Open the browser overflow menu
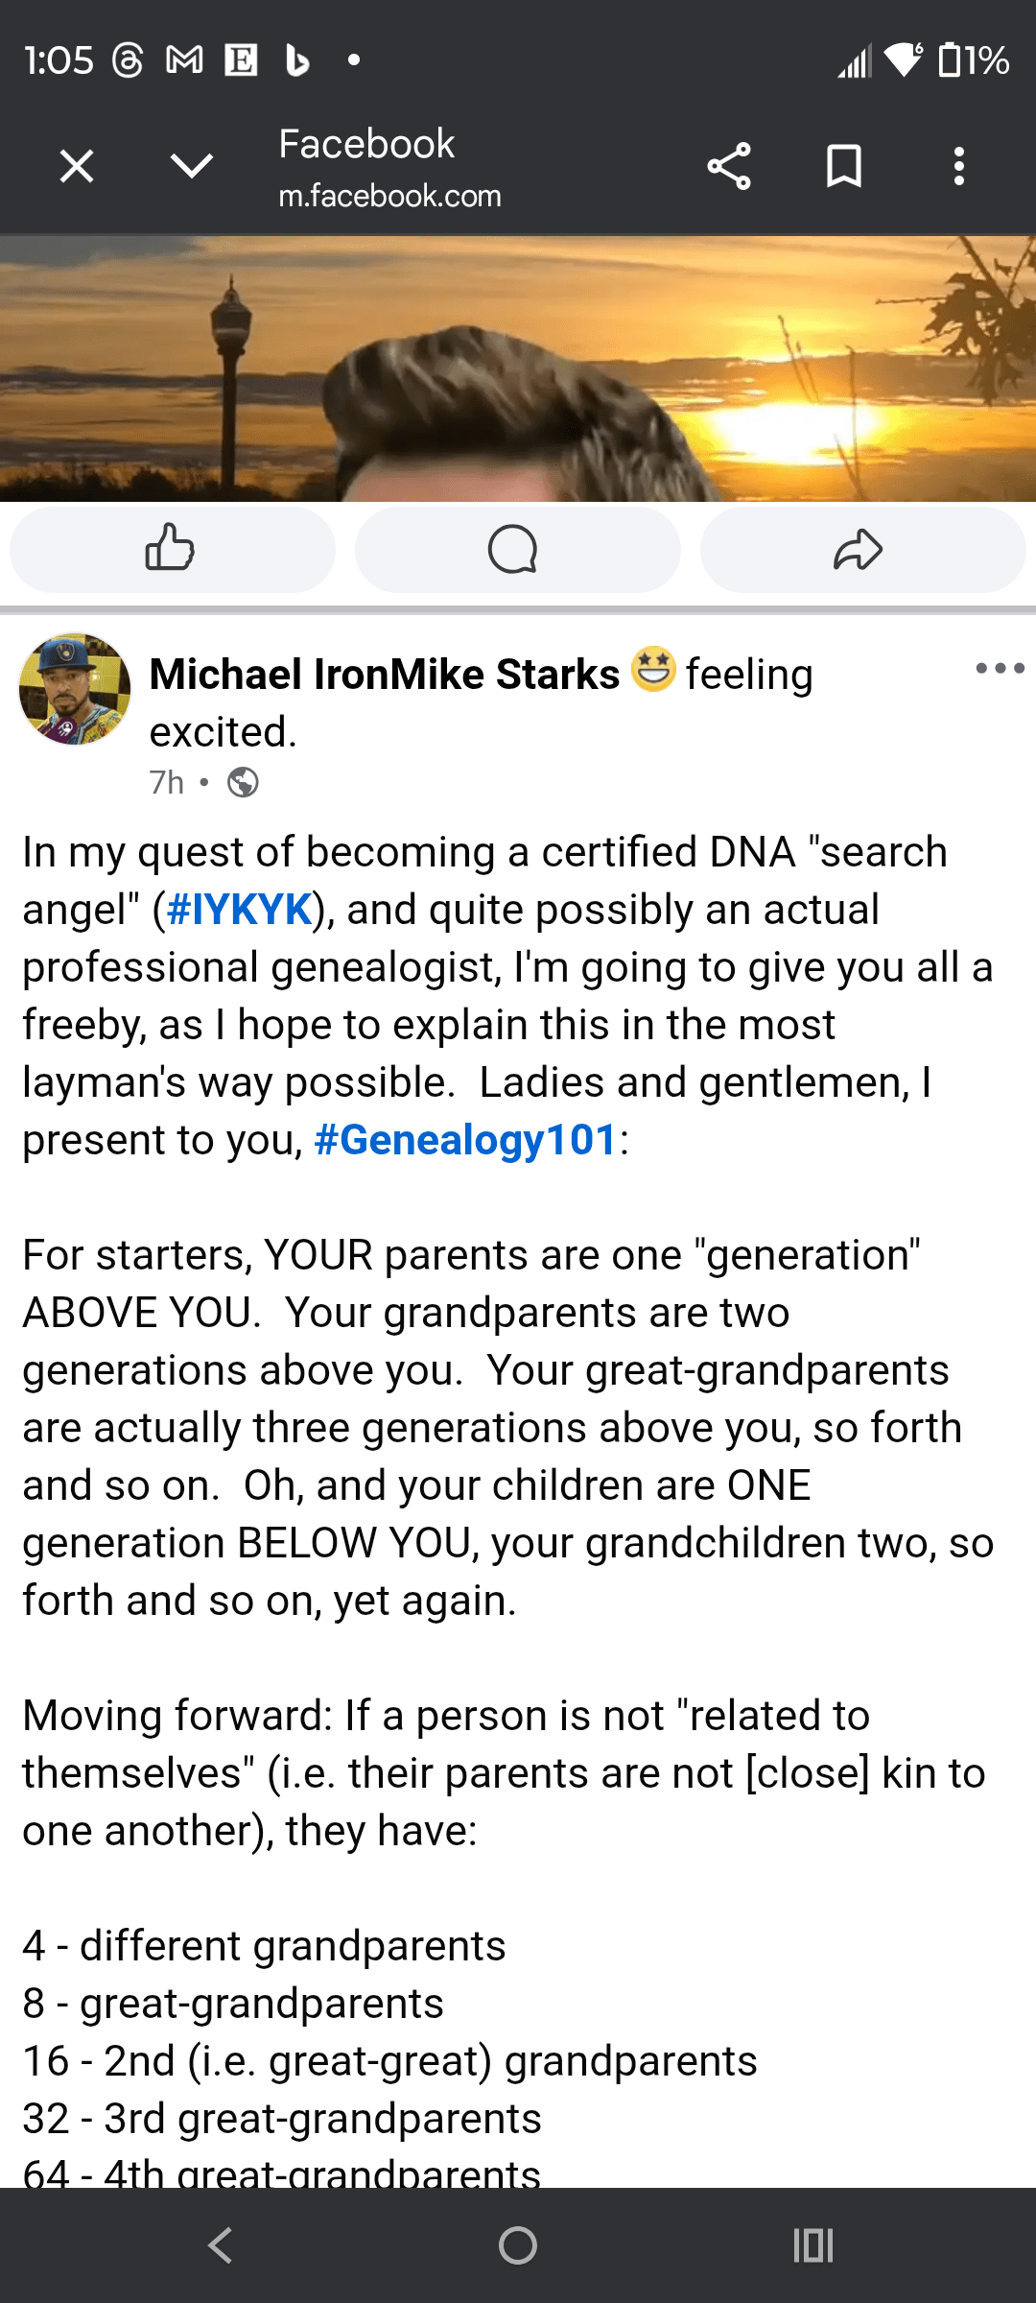 [958, 165]
